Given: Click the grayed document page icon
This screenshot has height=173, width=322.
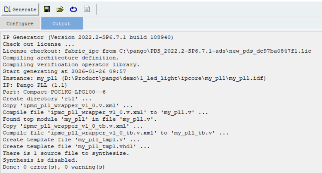Looking at the screenshot, I should tap(87, 9).
